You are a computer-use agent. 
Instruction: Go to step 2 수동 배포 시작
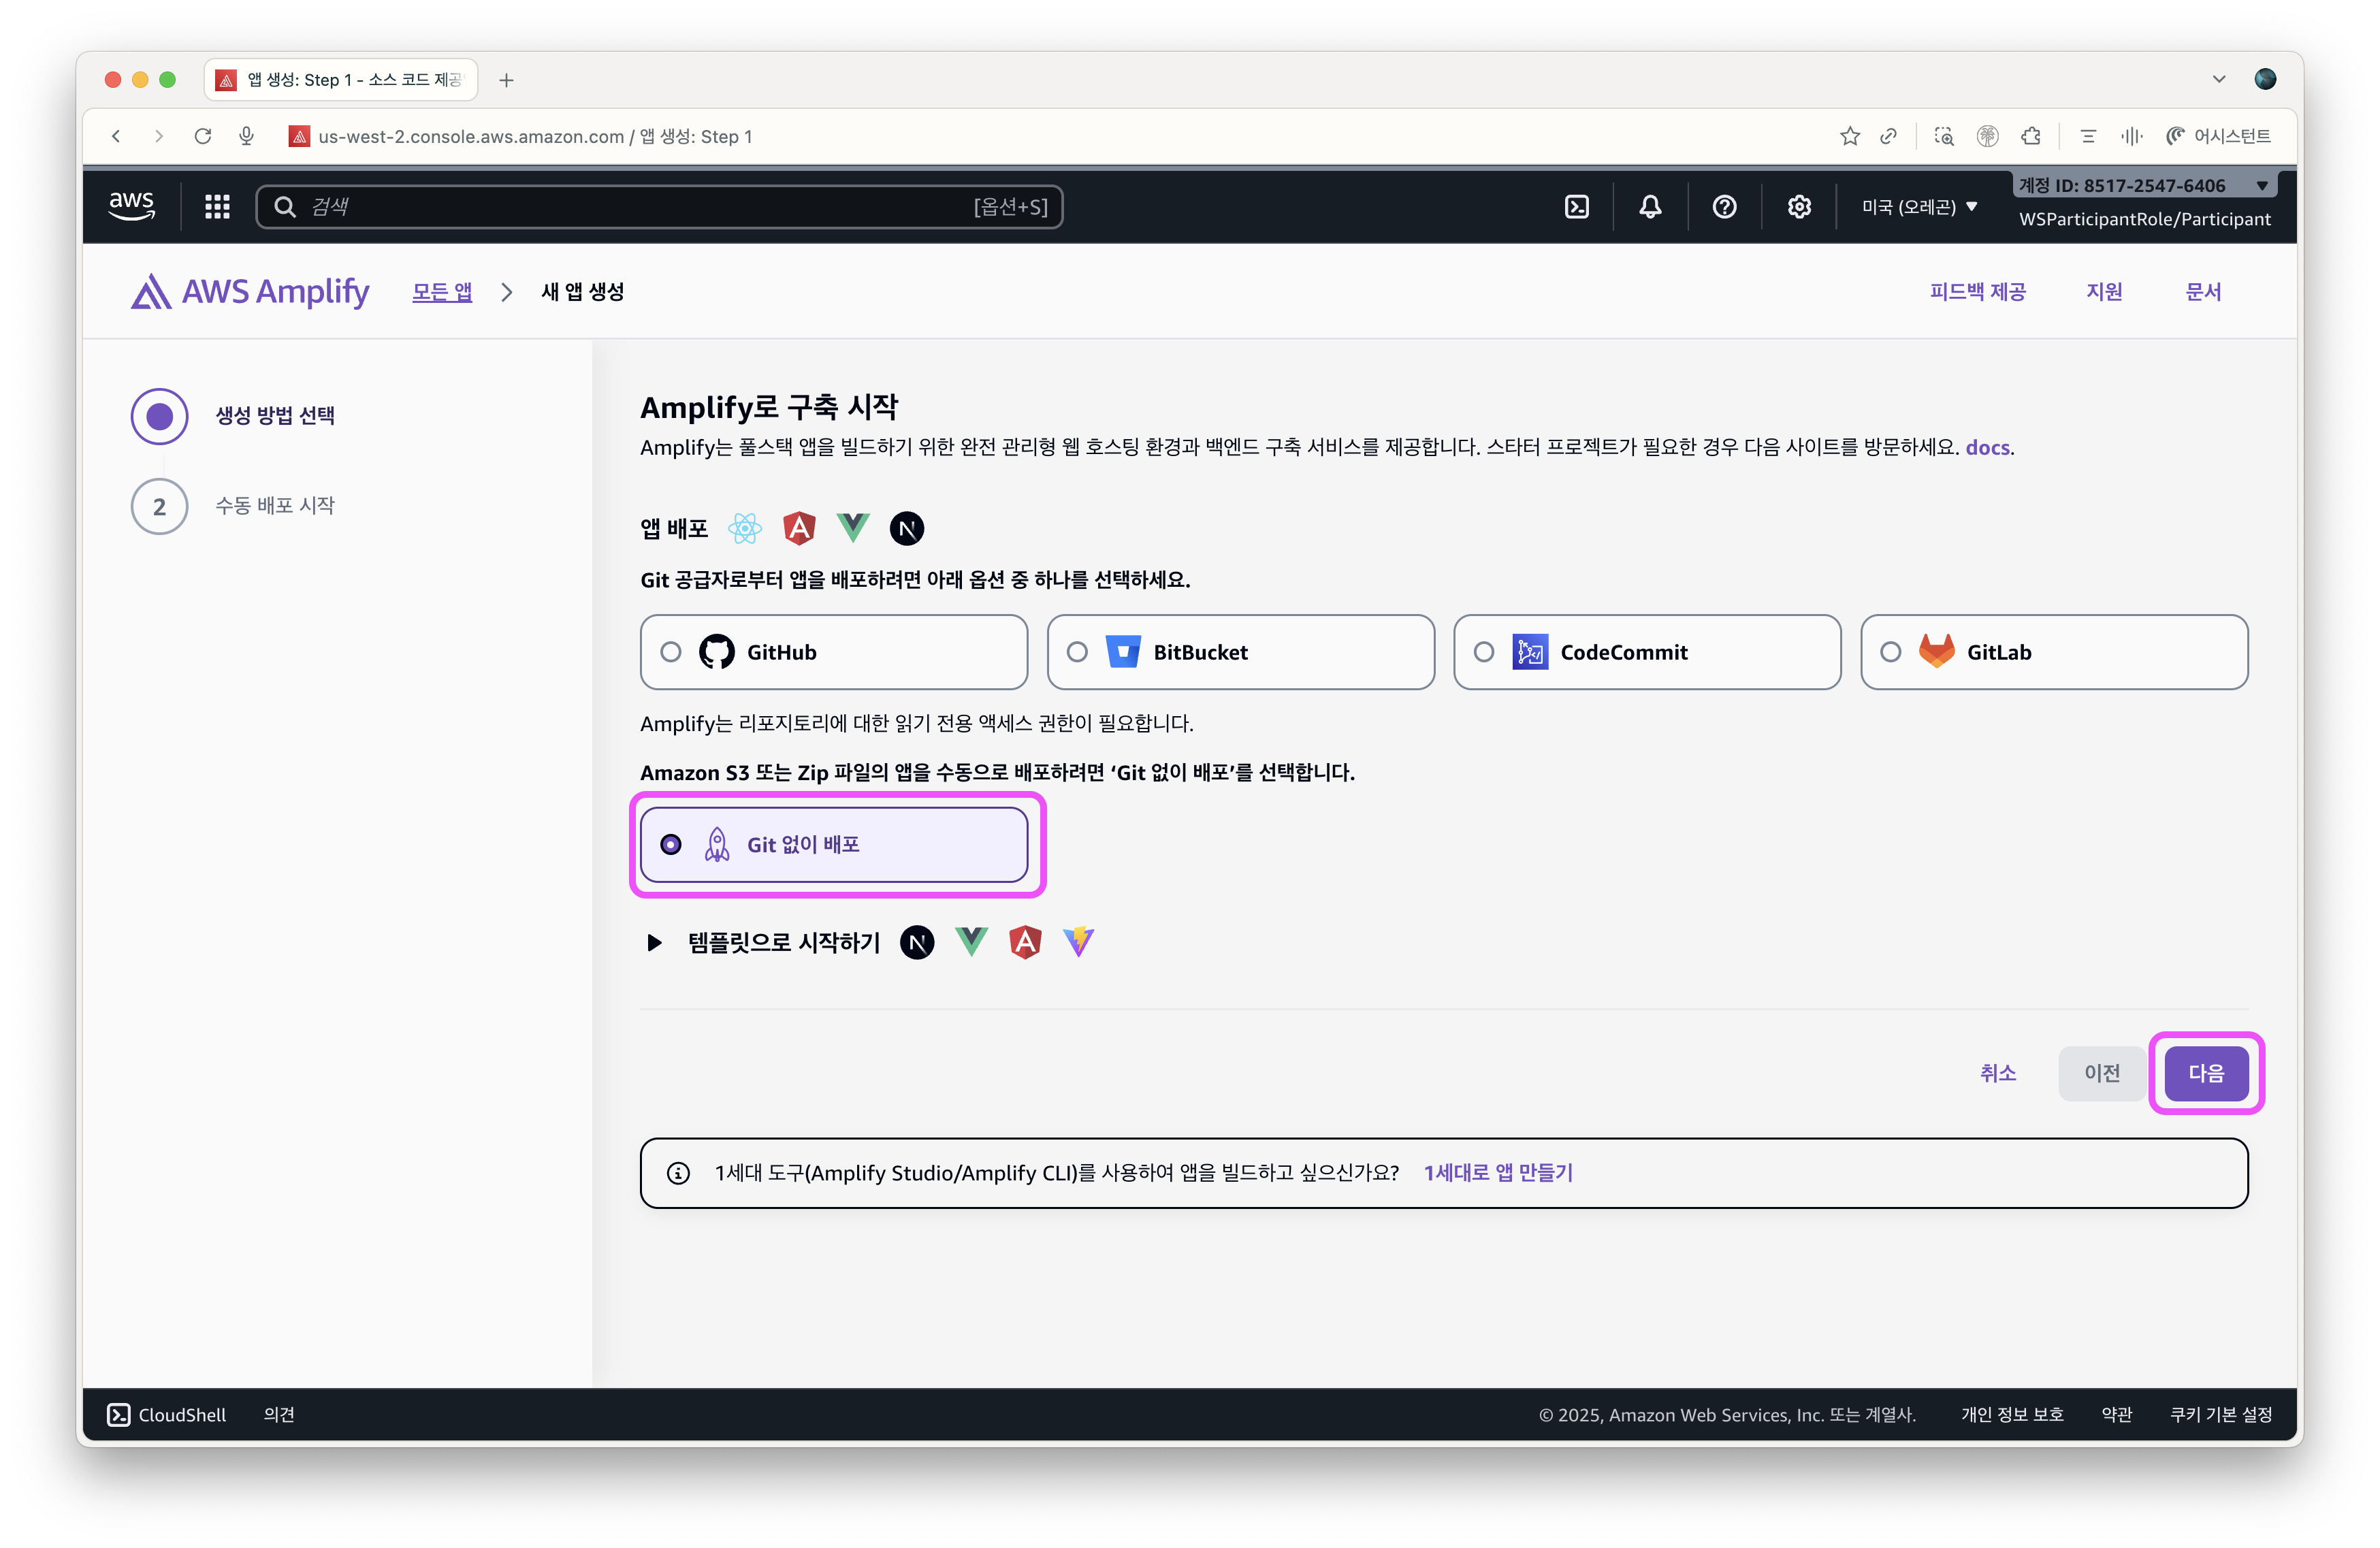pos(233,506)
